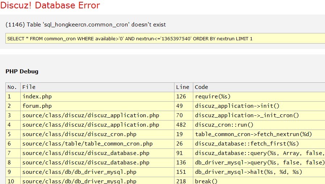Screen dimensions: 325x184
Task: Click row number 5 in No. column
Action: point(9,134)
